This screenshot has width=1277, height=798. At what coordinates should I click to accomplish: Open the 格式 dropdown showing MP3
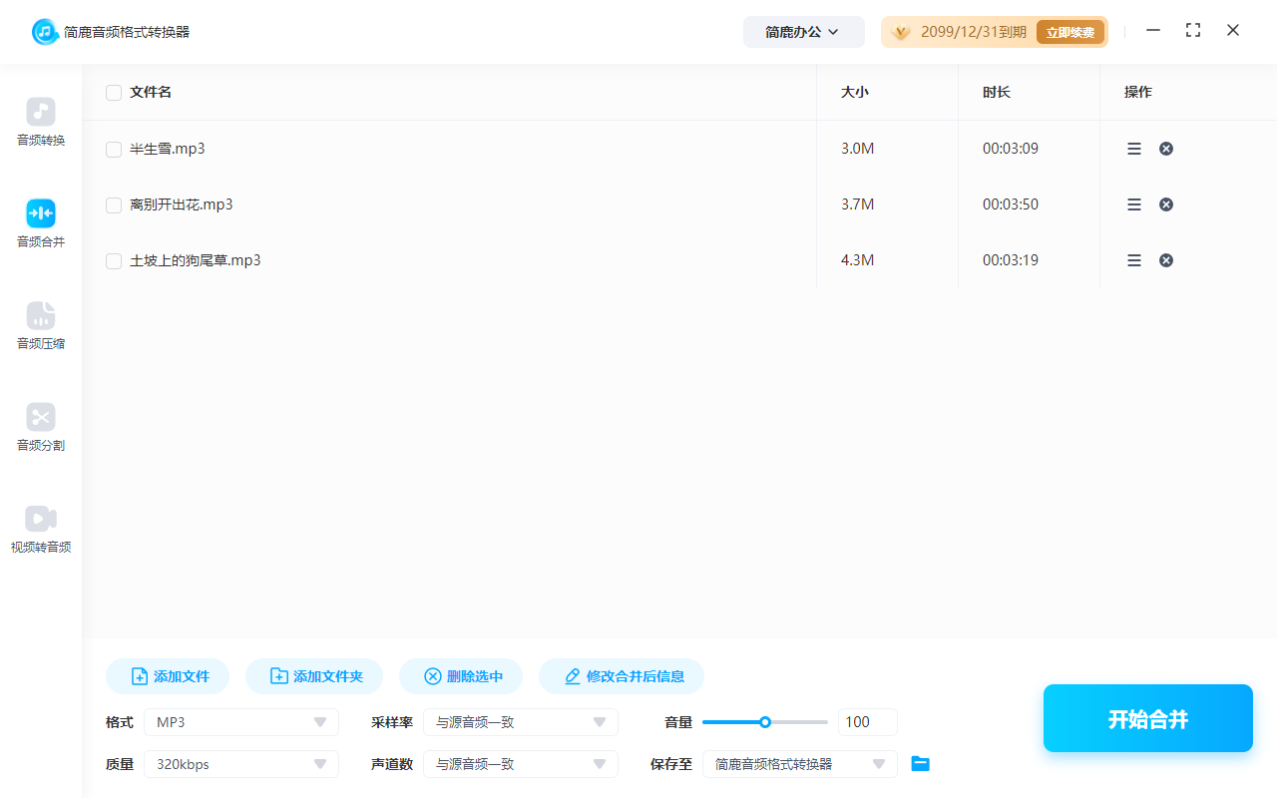240,721
